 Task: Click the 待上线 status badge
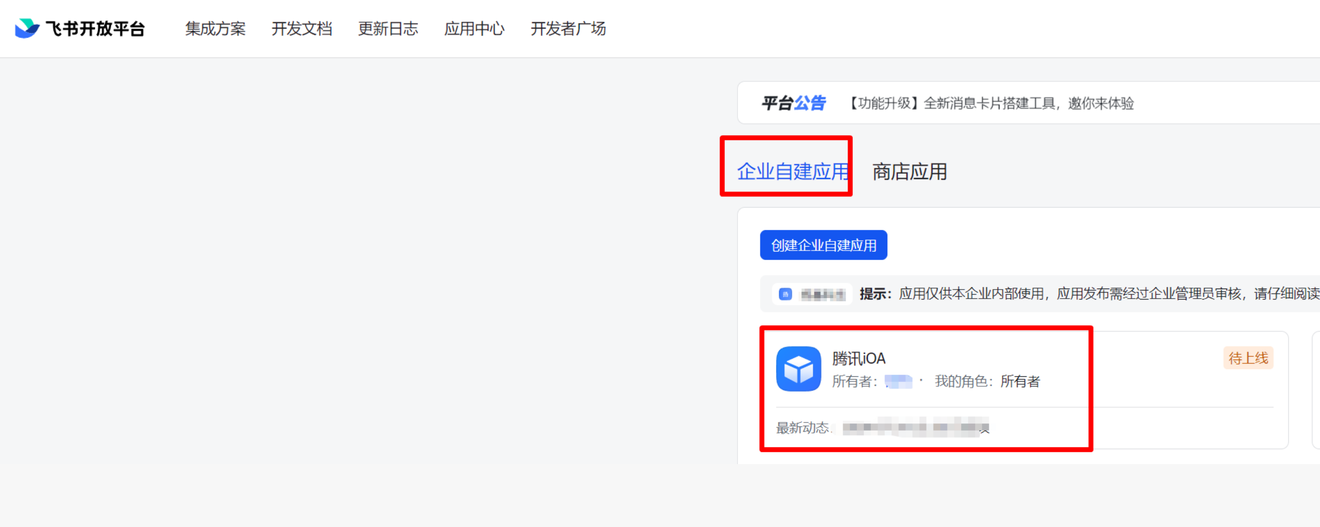point(1248,358)
